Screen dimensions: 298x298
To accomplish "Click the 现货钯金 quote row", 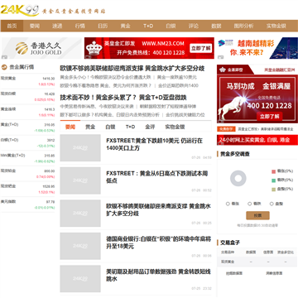I will [x=27, y=190].
